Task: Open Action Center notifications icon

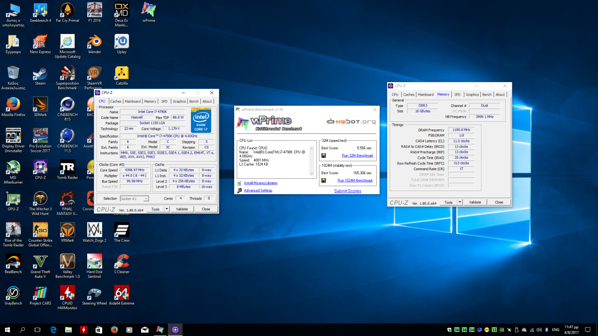Action: 589,330
